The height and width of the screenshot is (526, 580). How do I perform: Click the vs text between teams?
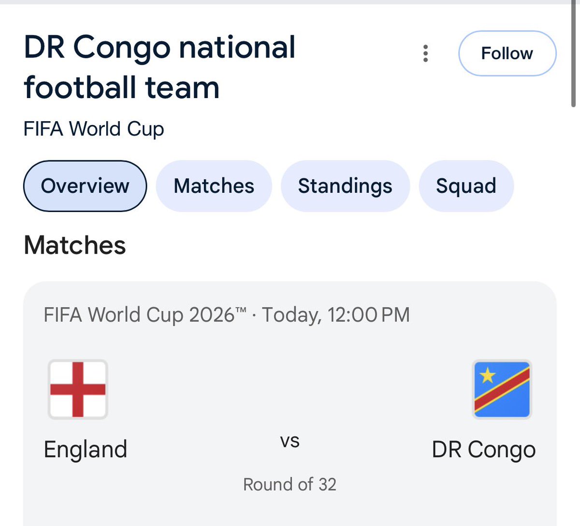click(290, 441)
